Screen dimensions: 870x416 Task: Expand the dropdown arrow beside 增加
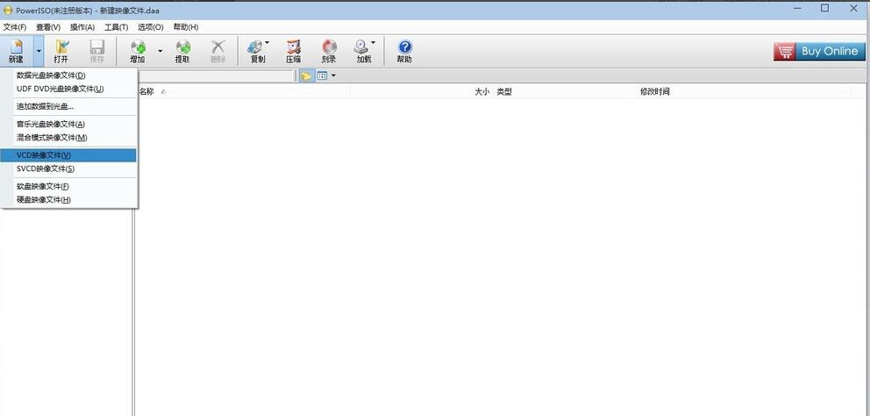160,51
